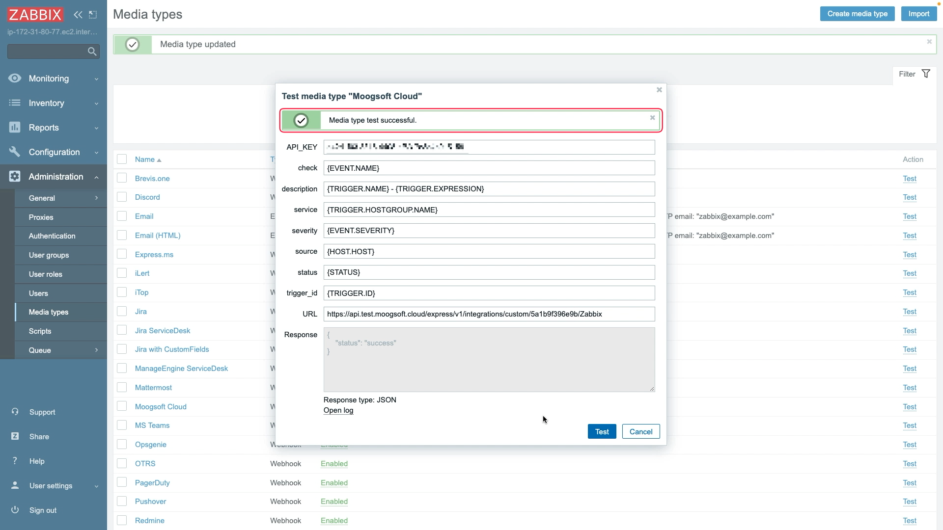The height and width of the screenshot is (530, 943).
Task: Check the Redmine row checkbox
Action: point(122,520)
